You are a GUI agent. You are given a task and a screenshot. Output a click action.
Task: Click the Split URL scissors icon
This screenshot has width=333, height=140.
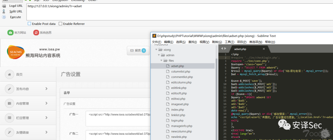[x=4, y=11]
